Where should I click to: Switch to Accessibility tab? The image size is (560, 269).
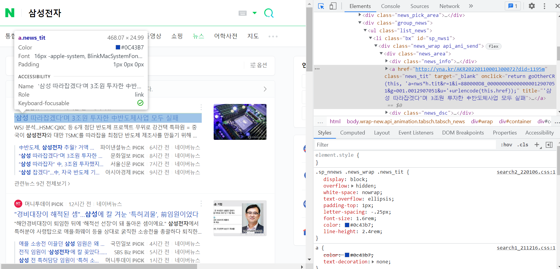tap(540, 133)
